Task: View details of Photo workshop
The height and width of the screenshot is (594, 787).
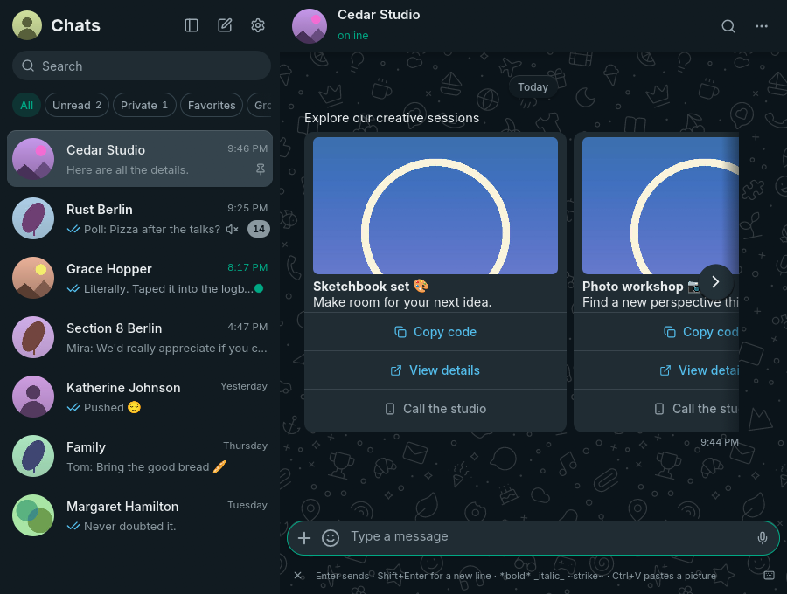Action: (657, 370)
